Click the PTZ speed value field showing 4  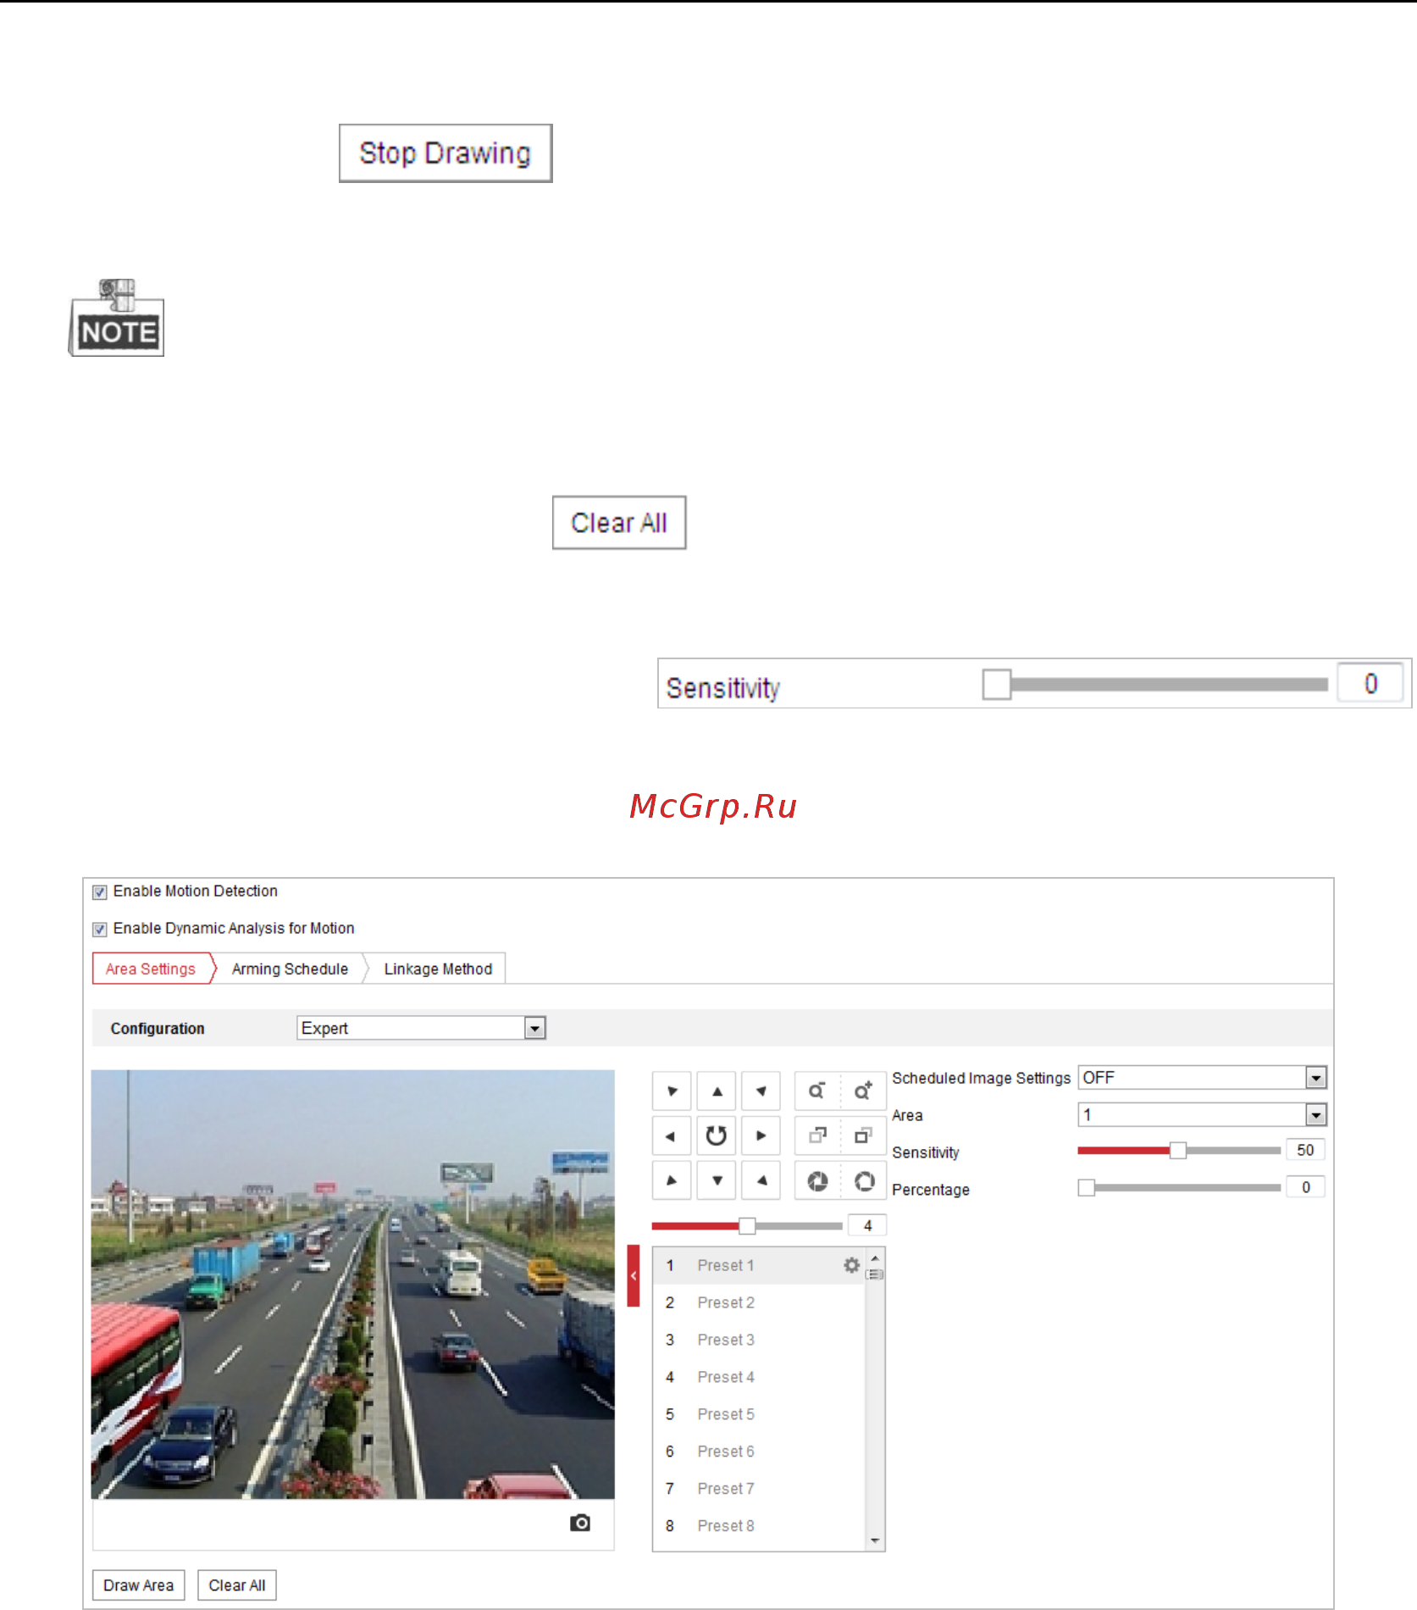tap(867, 1226)
